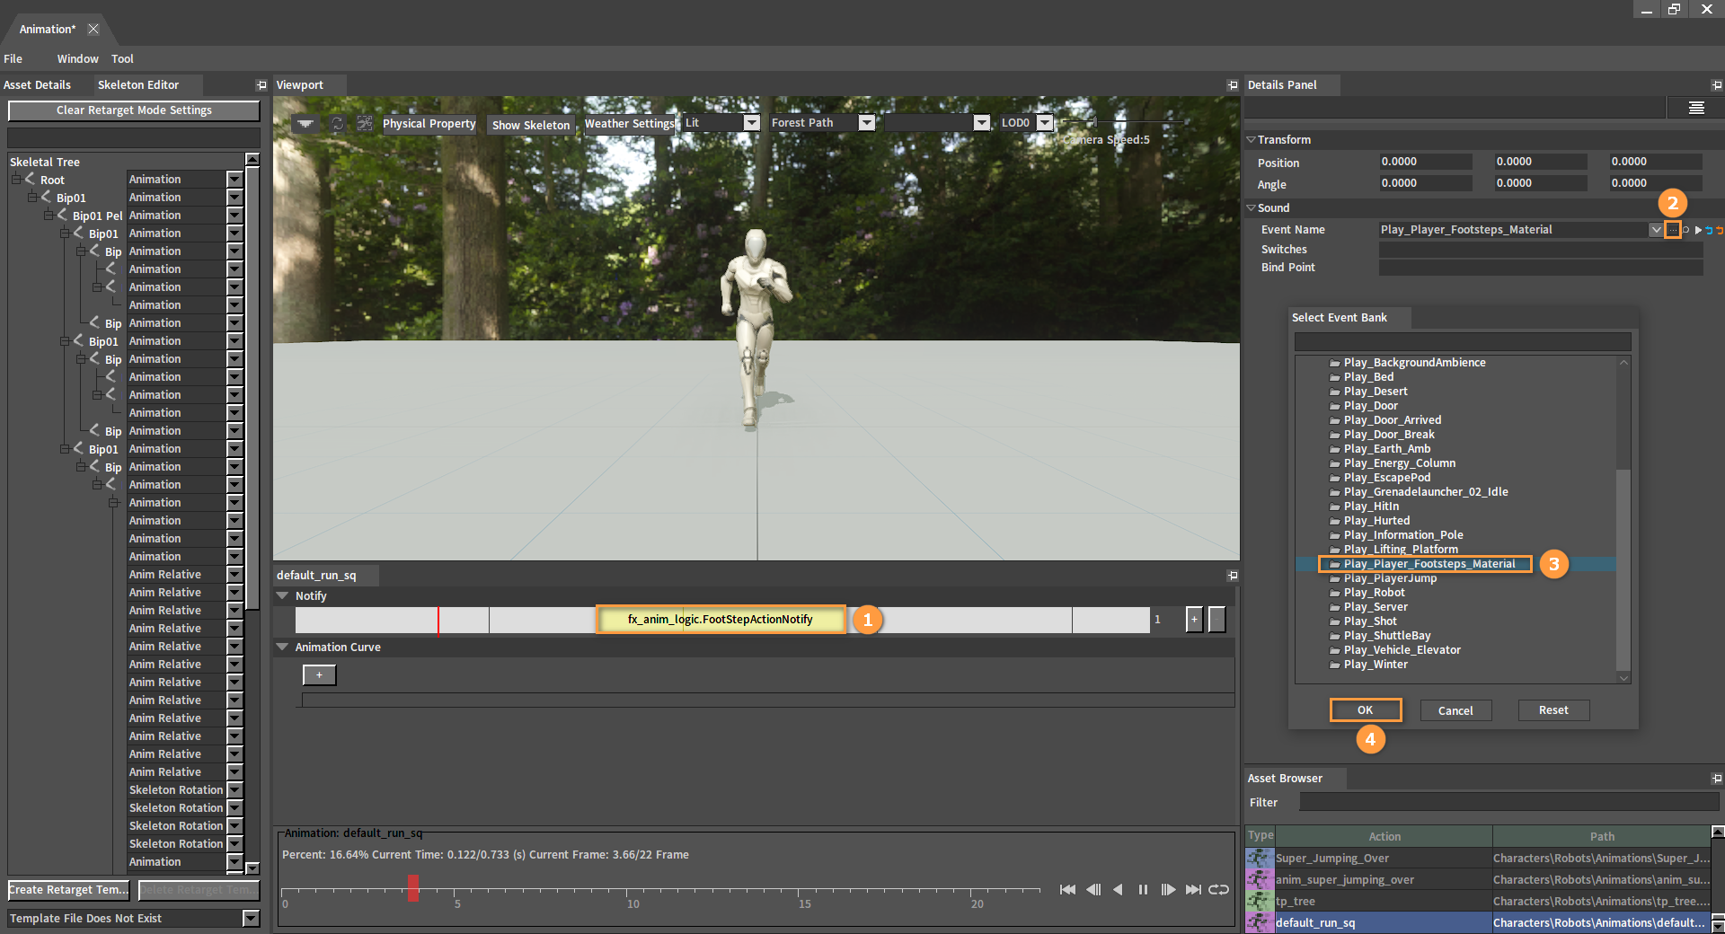The image size is (1725, 934).
Task: Toggle the Show Skeleton button
Action: (x=530, y=125)
